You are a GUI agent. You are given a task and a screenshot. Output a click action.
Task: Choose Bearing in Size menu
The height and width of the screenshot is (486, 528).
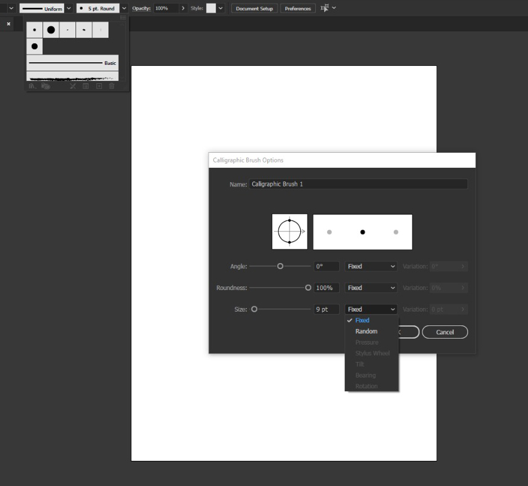pos(372,375)
